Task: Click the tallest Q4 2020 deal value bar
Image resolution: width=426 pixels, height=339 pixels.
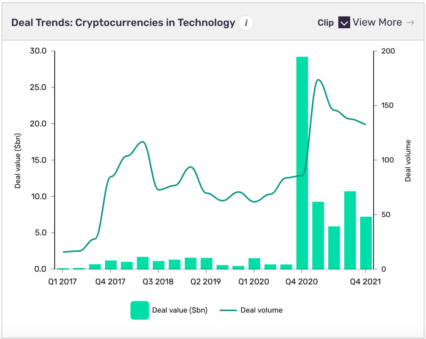Action: (302, 162)
